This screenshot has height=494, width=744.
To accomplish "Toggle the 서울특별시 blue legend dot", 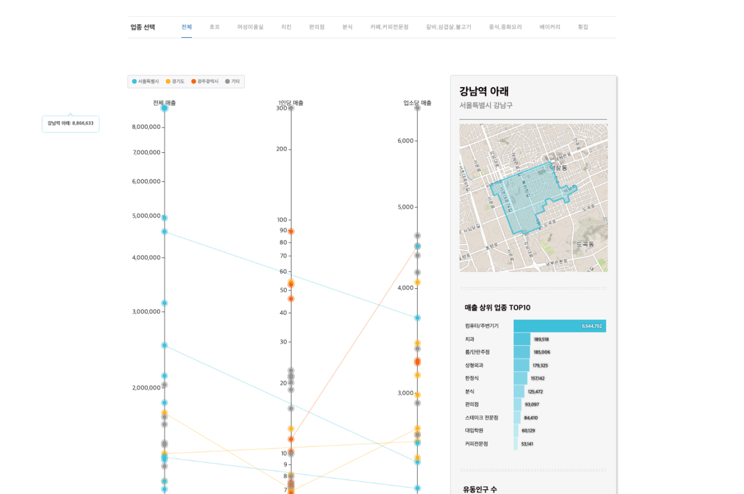I will (x=134, y=82).
